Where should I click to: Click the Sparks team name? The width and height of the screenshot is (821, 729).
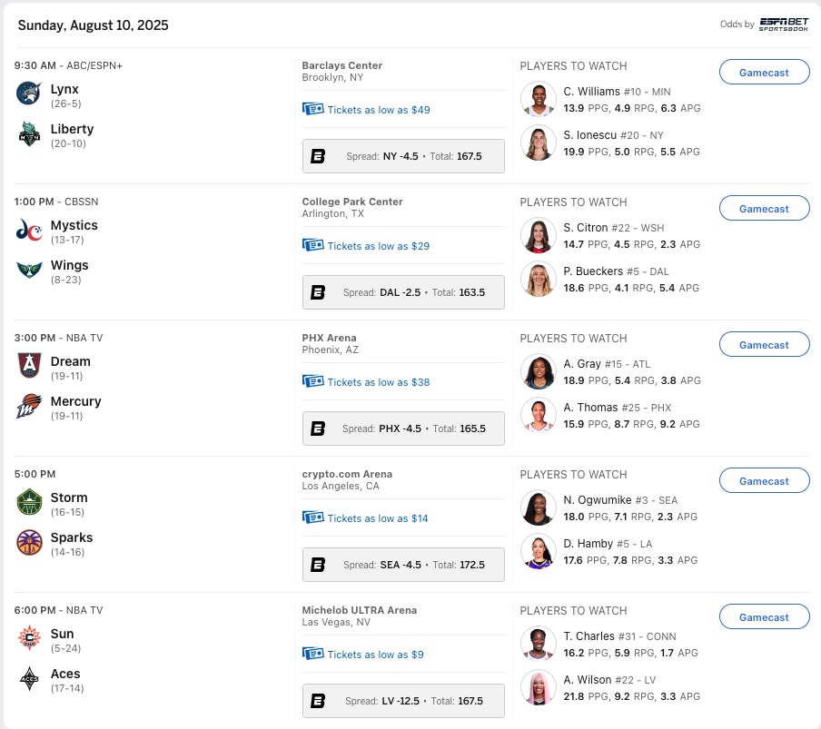point(72,537)
